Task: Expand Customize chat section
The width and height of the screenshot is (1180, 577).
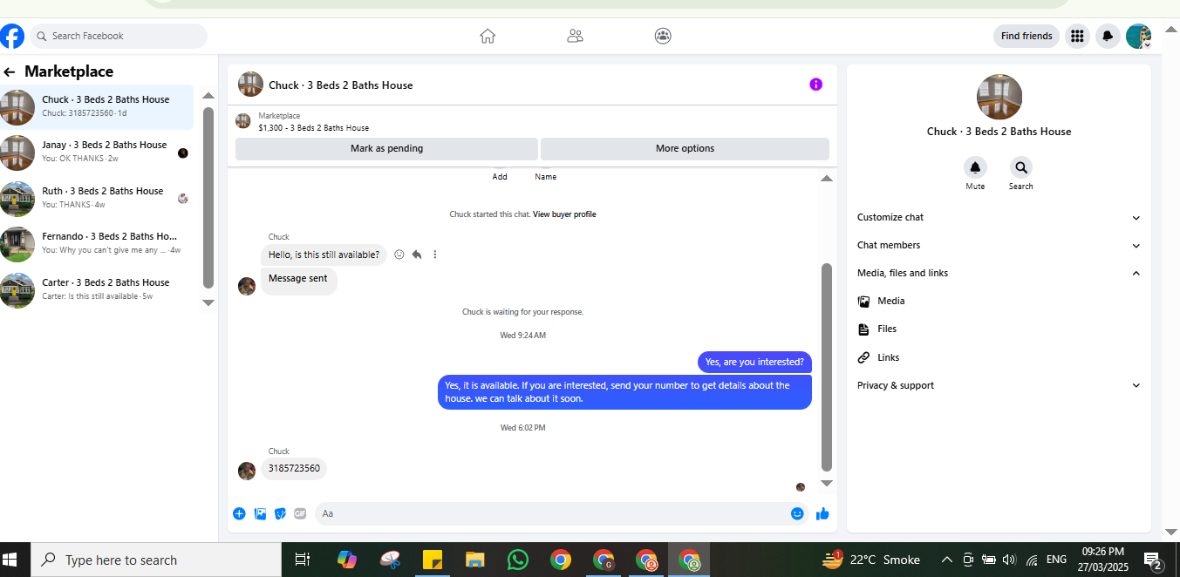Action: coord(999,217)
